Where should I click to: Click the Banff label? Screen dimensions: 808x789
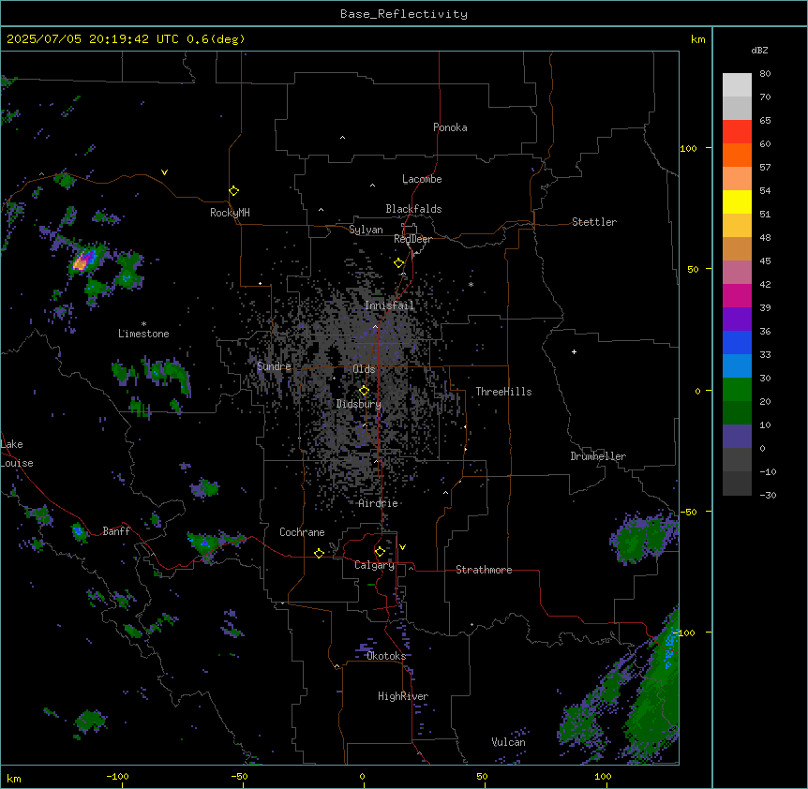coord(116,531)
